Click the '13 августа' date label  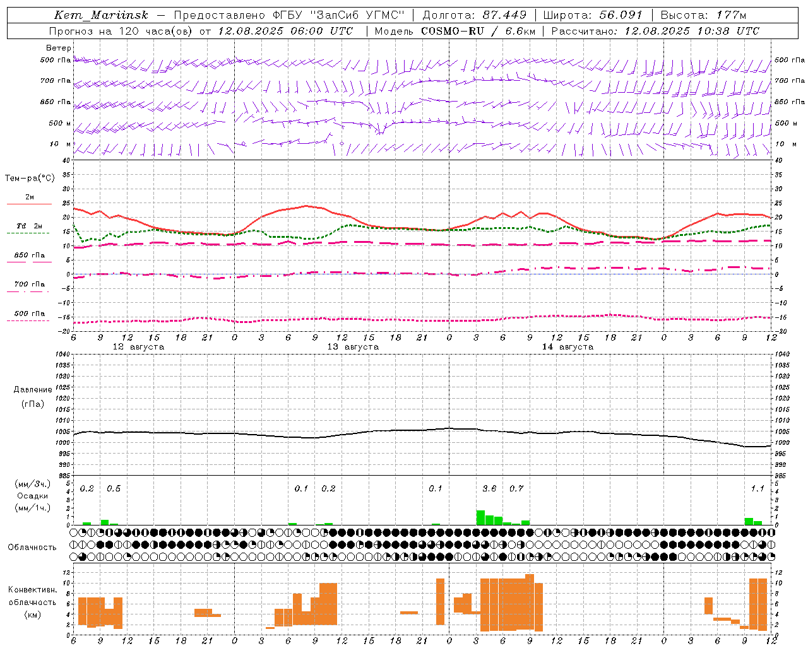point(353,347)
